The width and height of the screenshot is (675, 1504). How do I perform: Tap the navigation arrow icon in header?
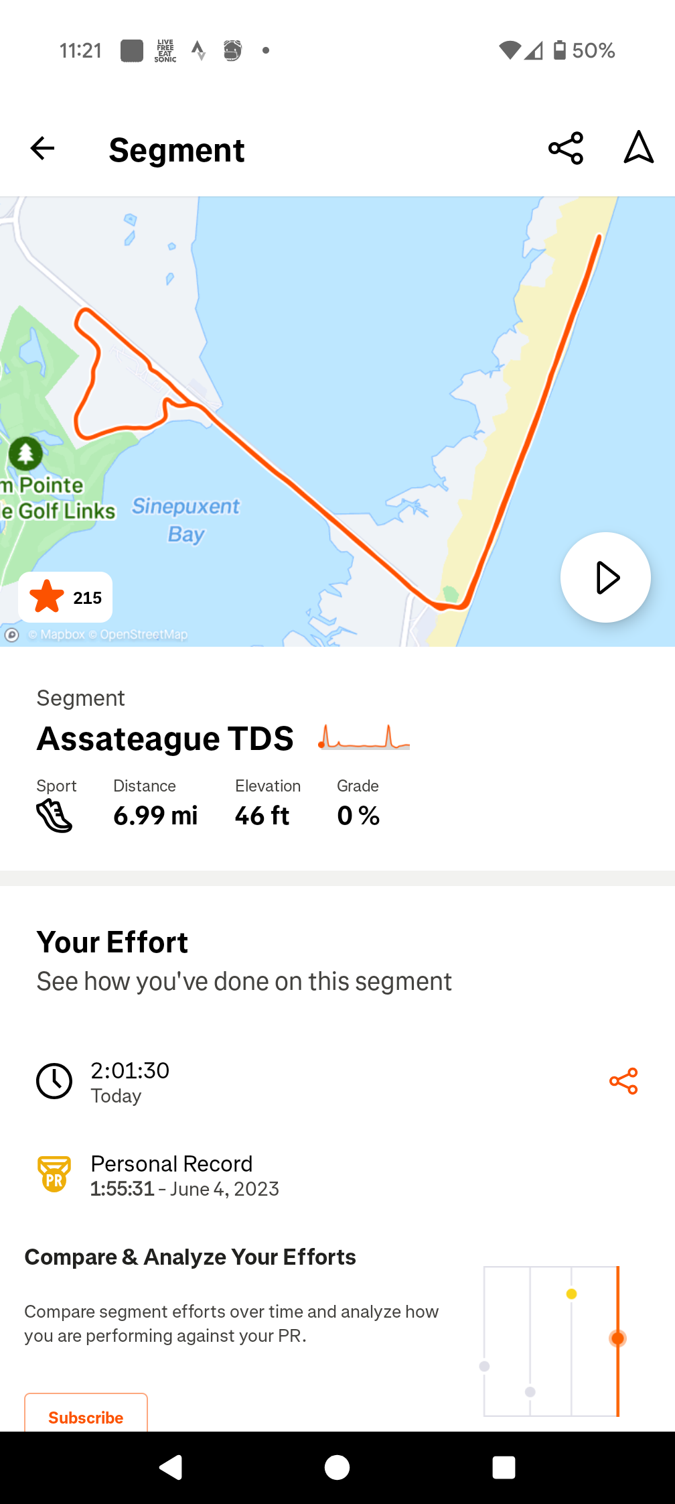pos(639,147)
